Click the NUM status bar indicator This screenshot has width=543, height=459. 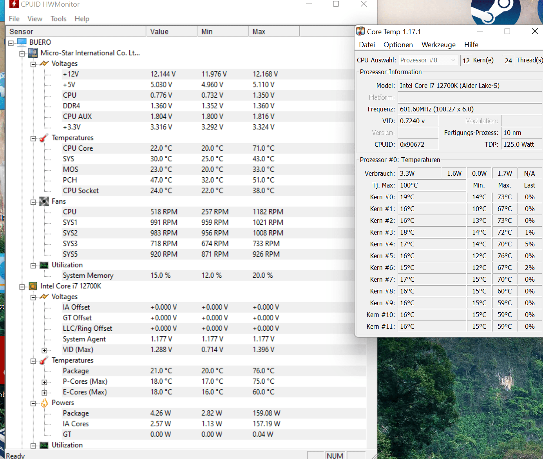(335, 455)
